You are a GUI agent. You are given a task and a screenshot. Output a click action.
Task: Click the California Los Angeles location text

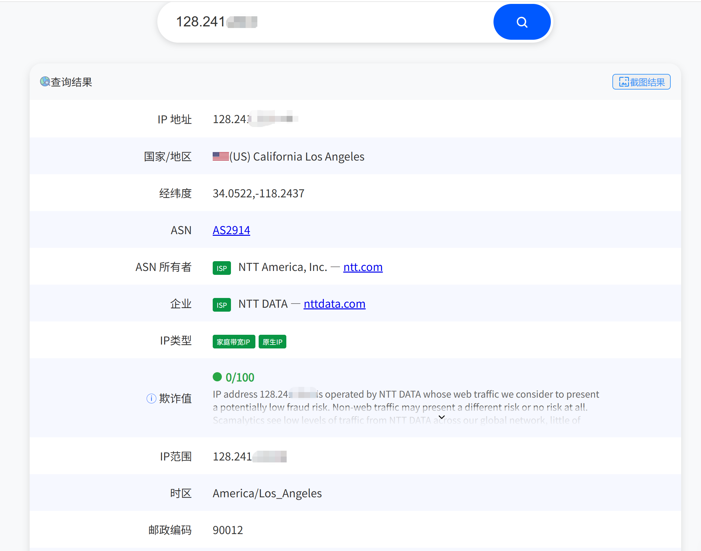coord(309,157)
